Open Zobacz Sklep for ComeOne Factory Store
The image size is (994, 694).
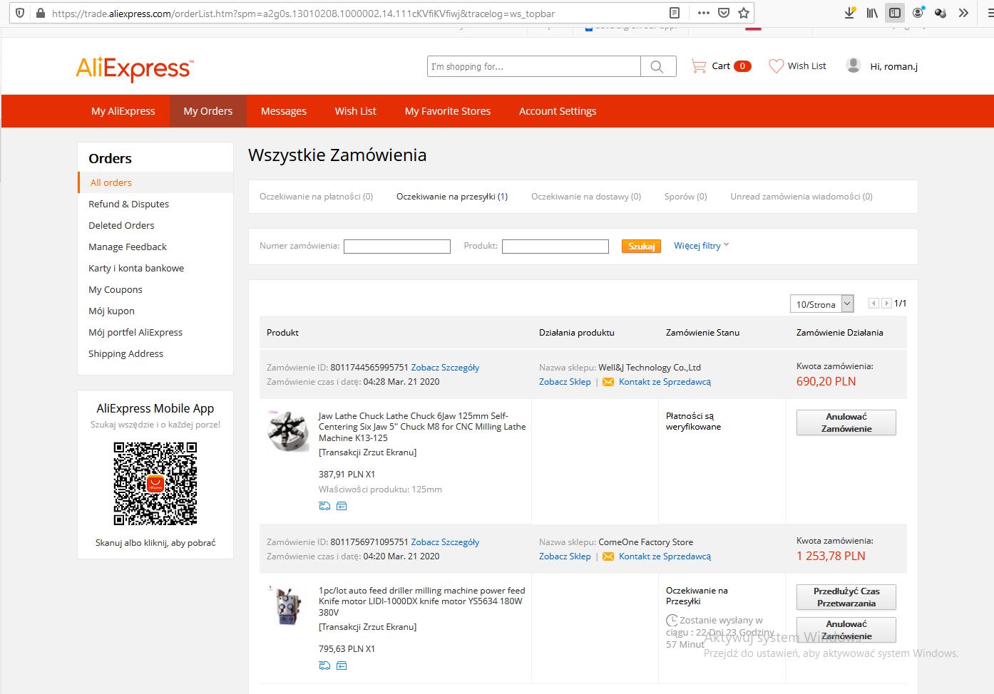(565, 556)
